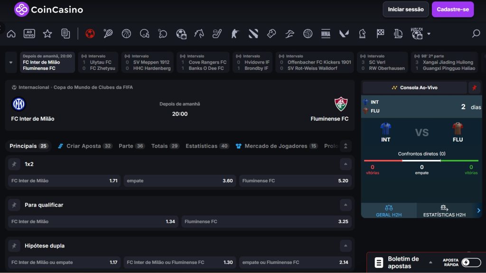This screenshot has height=273, width=486.
Task: Bet on empate at 3.60
Action: (x=180, y=181)
